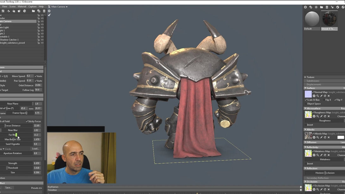
Task: Clear the Normal Map with X icon
Action: (x=329, y=96)
